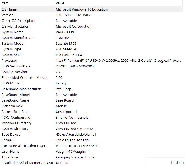
Task: Click the 'Base Board' value
Action: coord(65,100)
